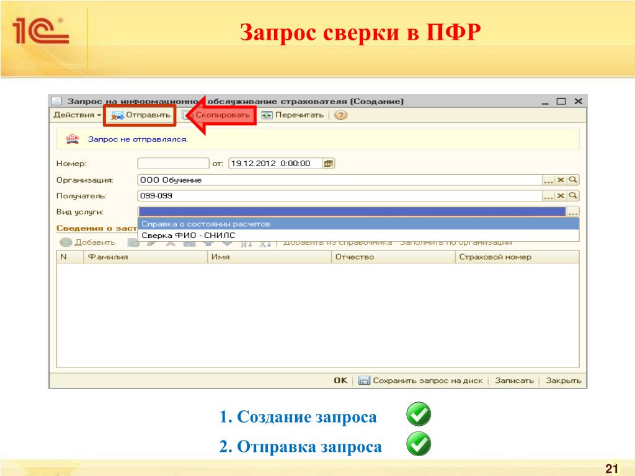
Task: Click the N column header
Action: point(70,257)
